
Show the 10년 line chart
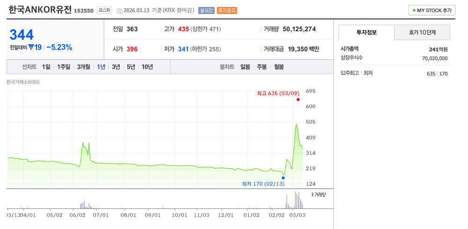point(147,67)
